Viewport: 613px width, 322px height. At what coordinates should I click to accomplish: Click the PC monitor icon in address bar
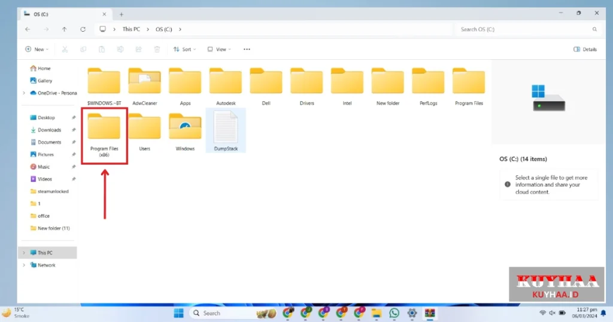102,29
